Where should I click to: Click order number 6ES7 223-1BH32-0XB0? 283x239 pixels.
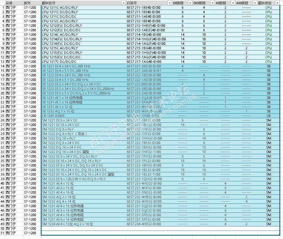tap(144, 165)
